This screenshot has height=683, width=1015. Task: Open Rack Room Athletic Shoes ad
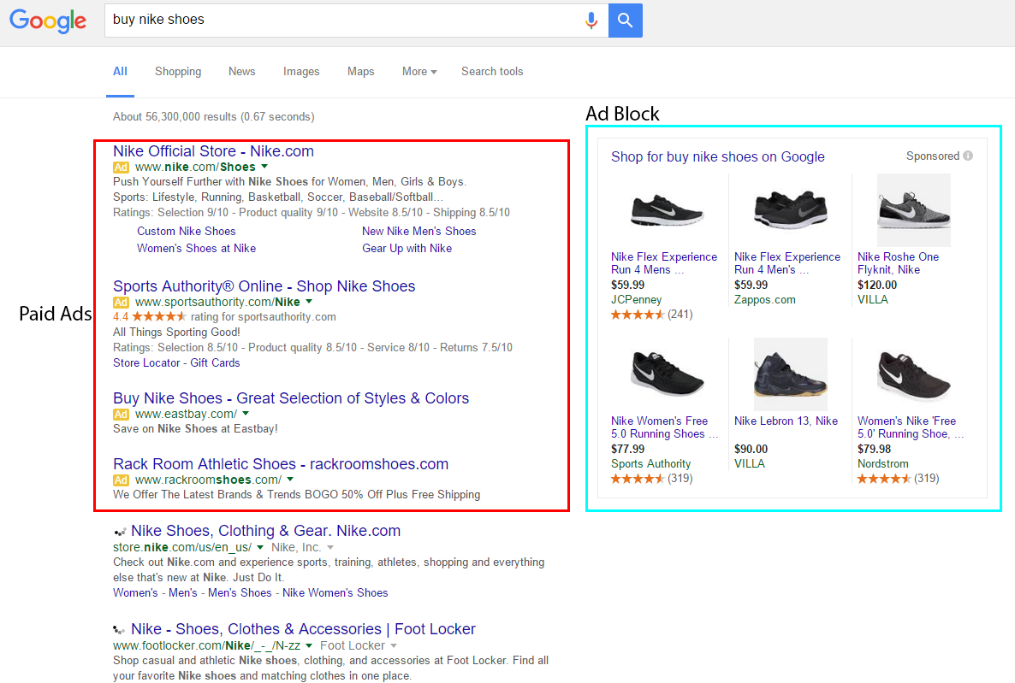click(x=281, y=464)
